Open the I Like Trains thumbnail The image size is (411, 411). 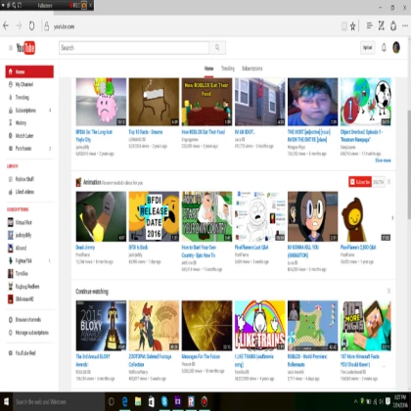pos(260,326)
